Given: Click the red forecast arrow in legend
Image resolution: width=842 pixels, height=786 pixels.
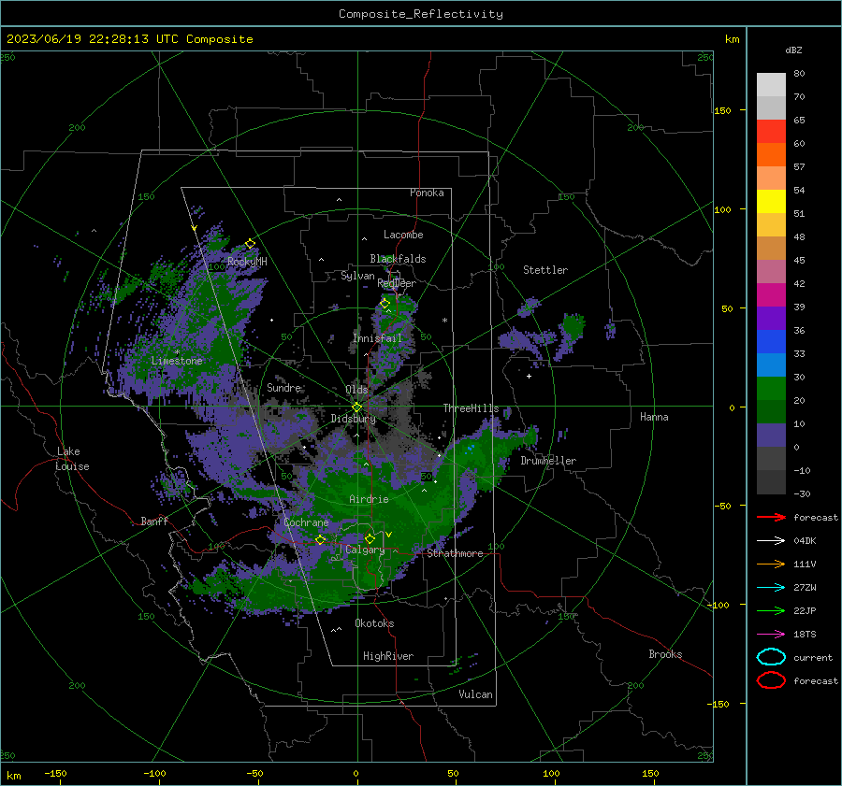Looking at the screenshot, I should pos(771,517).
